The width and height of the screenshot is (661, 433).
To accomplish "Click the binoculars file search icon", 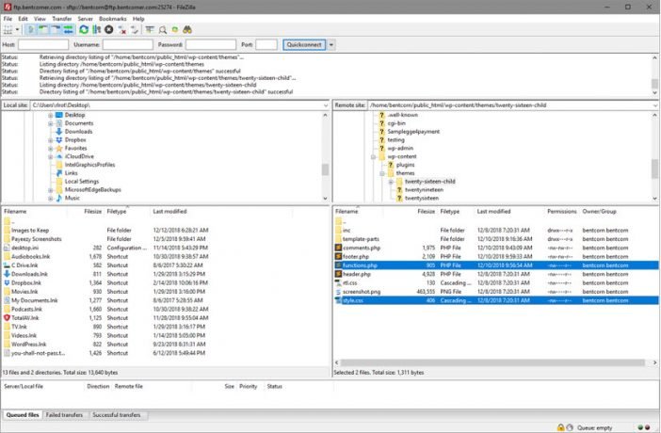I will (x=187, y=29).
